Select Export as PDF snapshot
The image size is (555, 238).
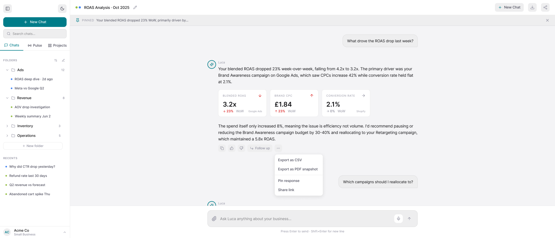point(299,169)
